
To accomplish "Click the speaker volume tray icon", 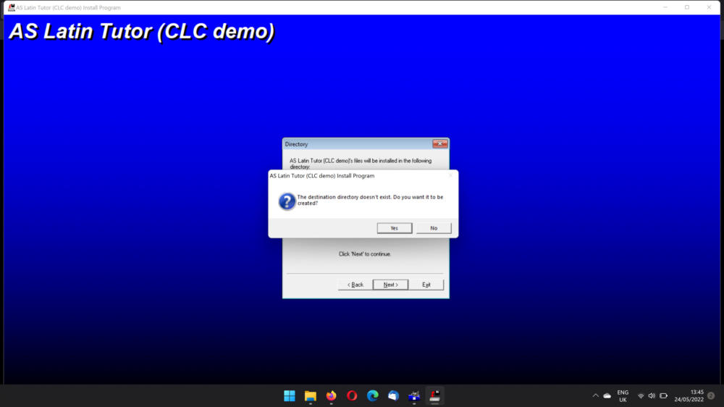I will pyautogui.click(x=652, y=395).
